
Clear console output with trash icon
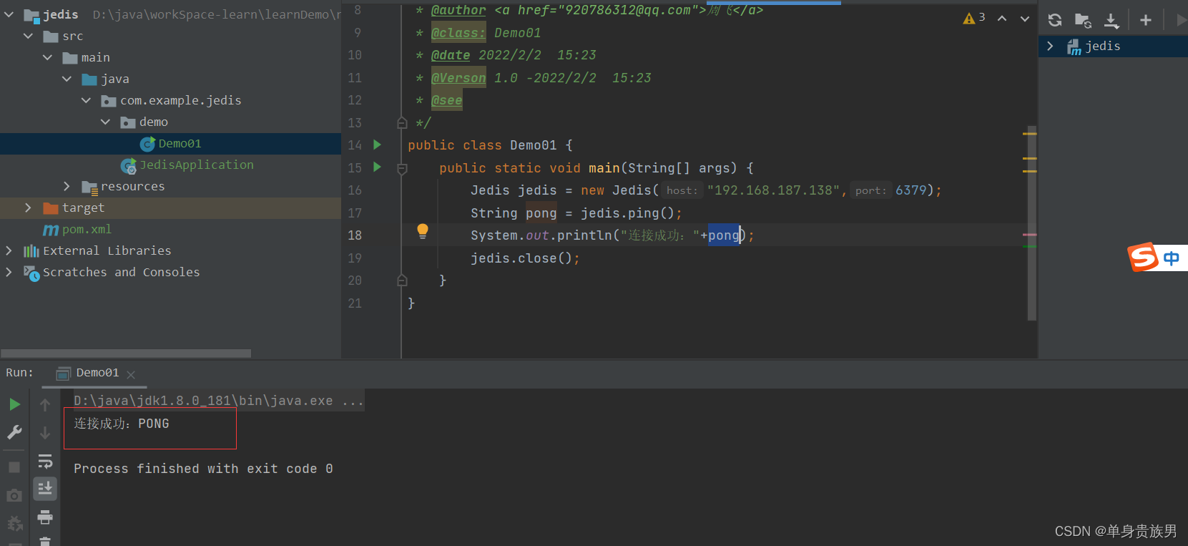(x=45, y=541)
